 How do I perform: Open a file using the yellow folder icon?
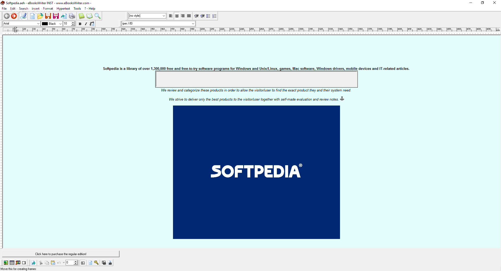pyautogui.click(x=40, y=16)
